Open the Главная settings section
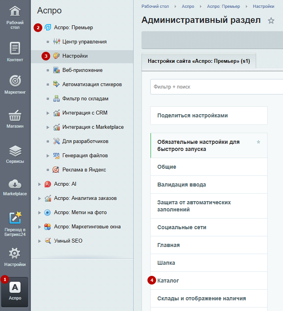This screenshot has width=283, height=311. click(x=209, y=245)
